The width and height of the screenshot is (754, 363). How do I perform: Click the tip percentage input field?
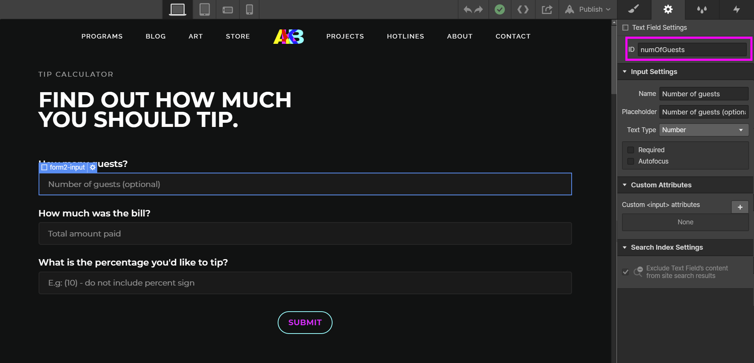coord(305,283)
